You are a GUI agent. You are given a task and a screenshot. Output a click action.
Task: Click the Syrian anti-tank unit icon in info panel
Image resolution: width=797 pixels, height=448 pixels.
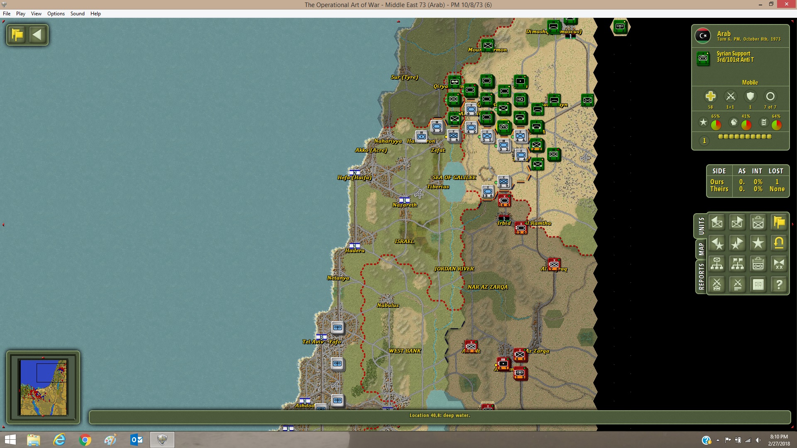coord(703,58)
